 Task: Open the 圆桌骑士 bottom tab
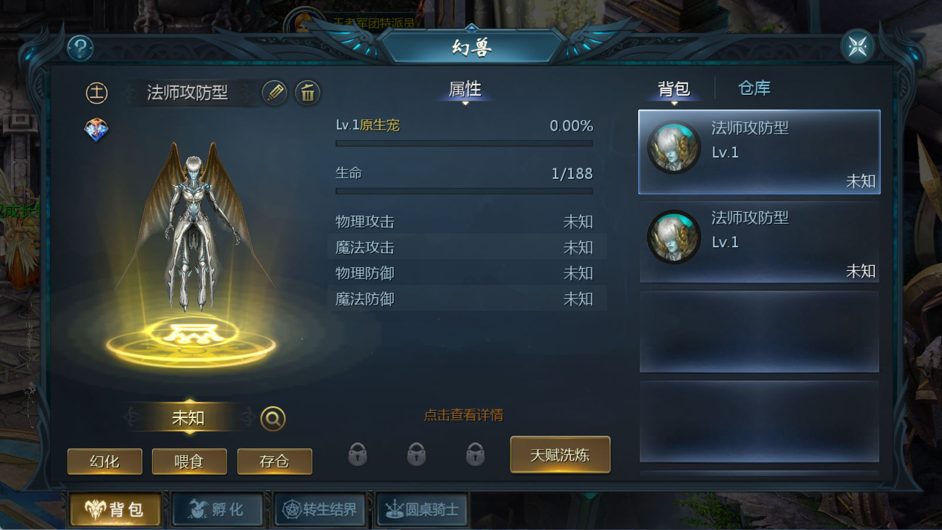(422, 509)
